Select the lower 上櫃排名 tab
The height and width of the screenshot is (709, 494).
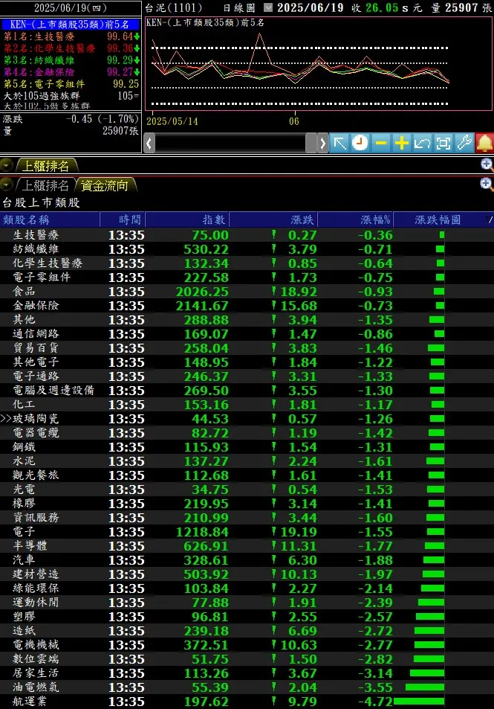click(45, 185)
